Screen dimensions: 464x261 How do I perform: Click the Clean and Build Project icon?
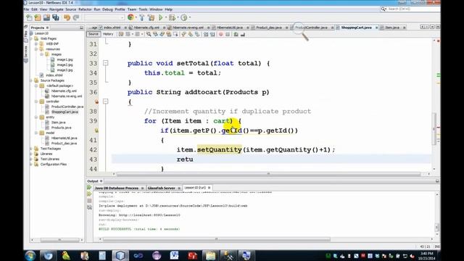(152, 17)
